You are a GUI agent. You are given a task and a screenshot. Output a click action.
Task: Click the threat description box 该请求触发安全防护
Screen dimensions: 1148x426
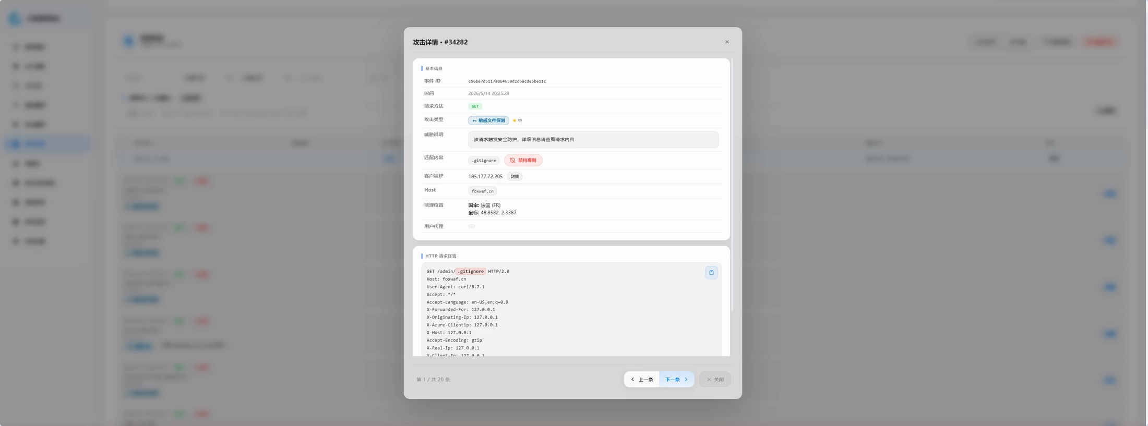click(x=593, y=140)
